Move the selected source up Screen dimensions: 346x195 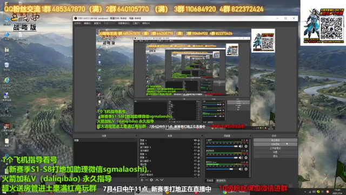157,180
